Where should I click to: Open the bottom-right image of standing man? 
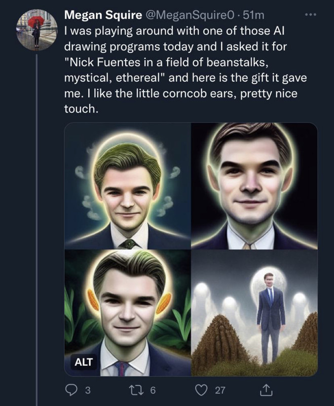(254, 313)
